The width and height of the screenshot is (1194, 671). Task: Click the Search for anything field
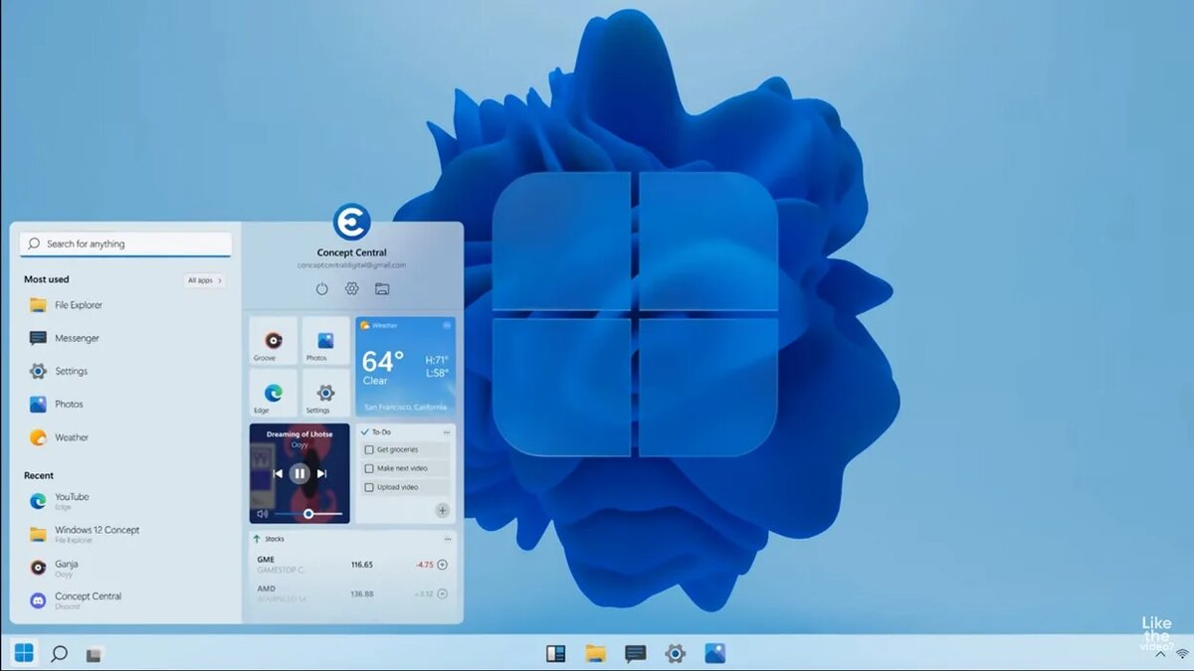point(124,244)
